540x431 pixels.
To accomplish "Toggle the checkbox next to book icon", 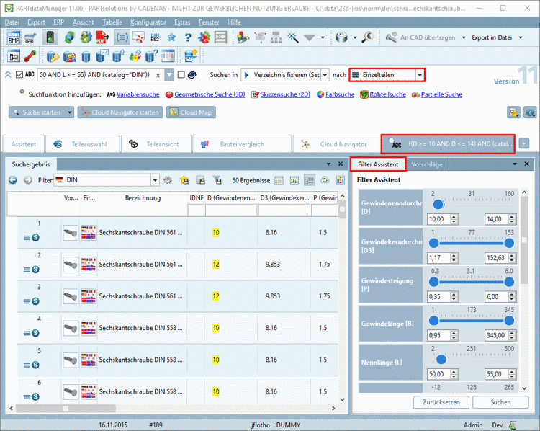I will pos(181,74).
